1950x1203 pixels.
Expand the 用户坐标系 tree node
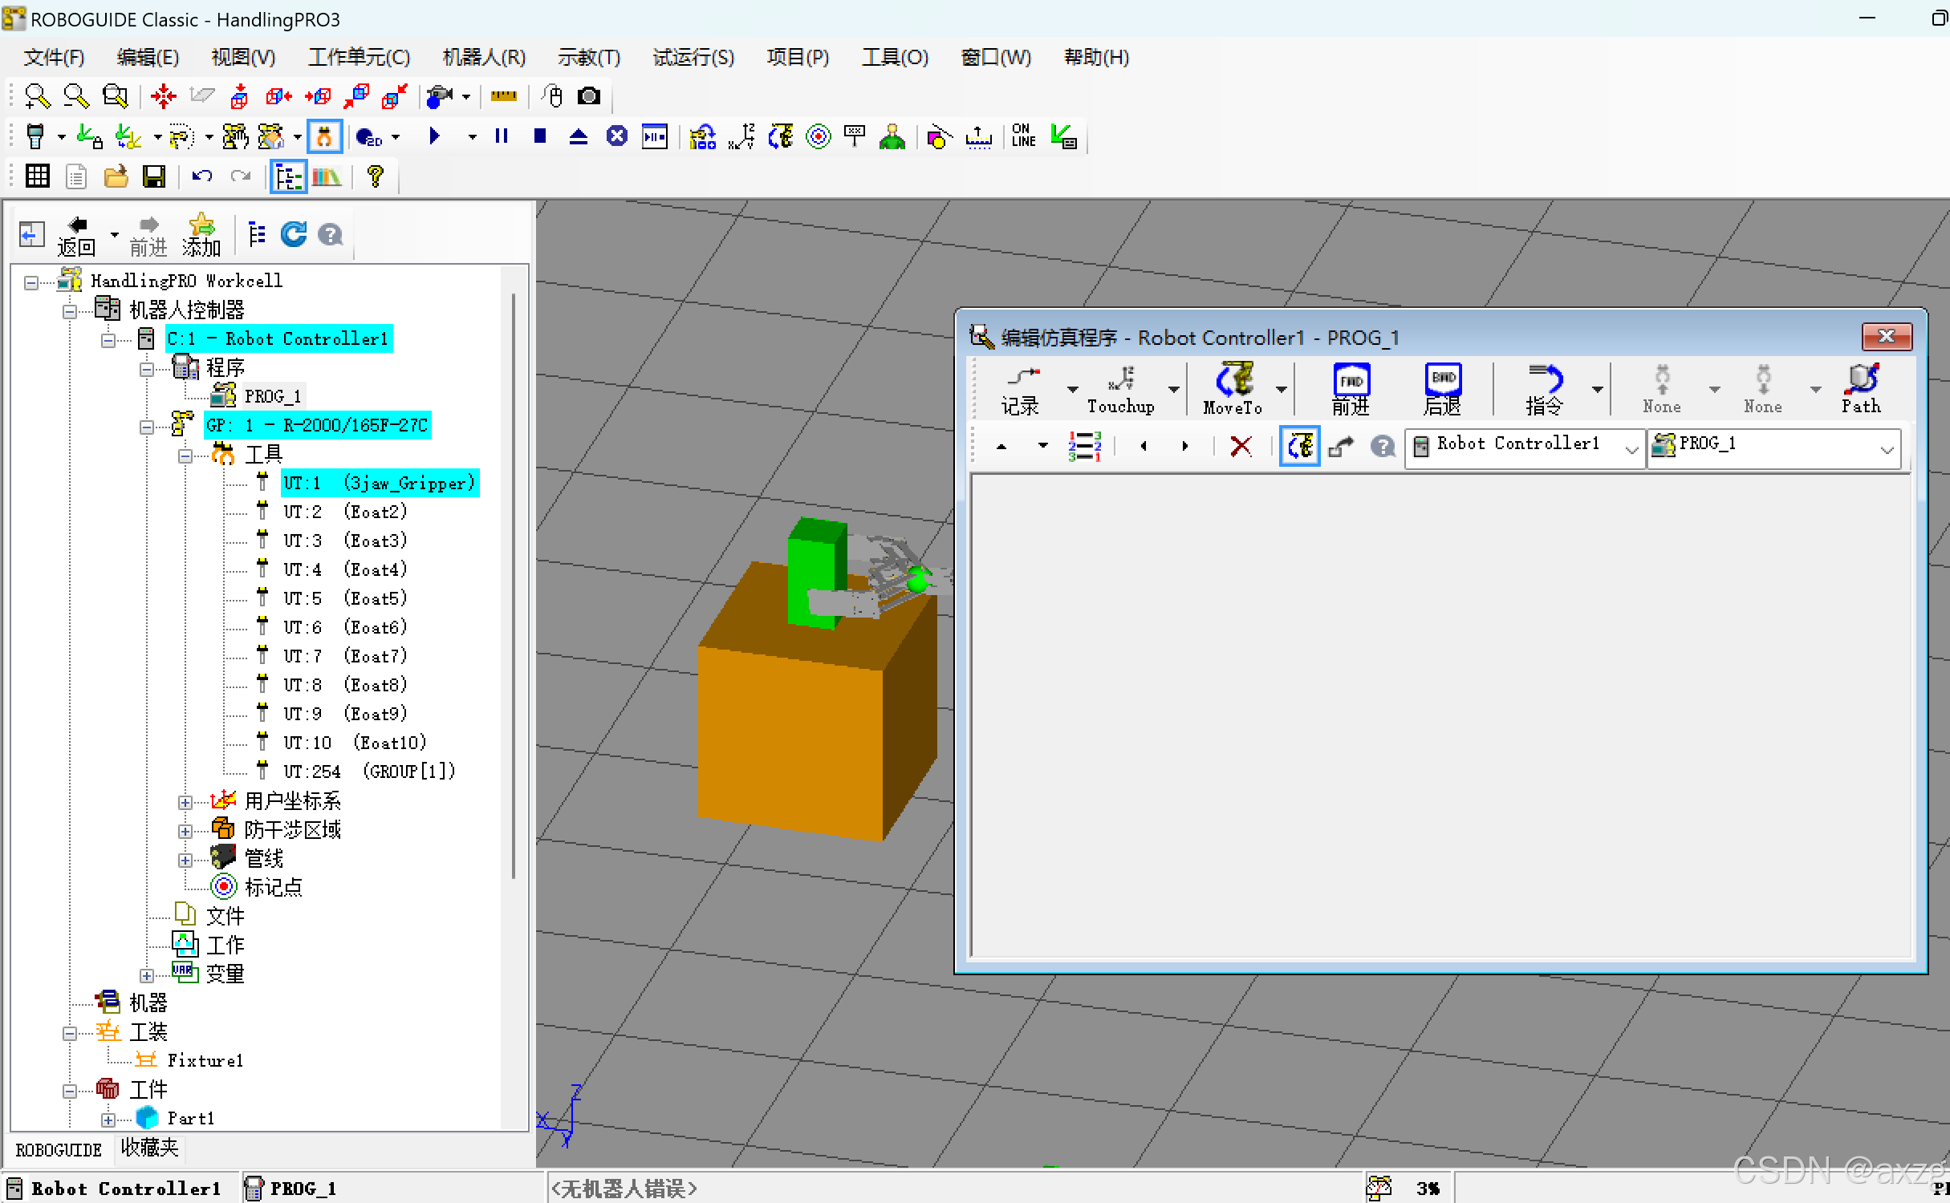pos(185,802)
